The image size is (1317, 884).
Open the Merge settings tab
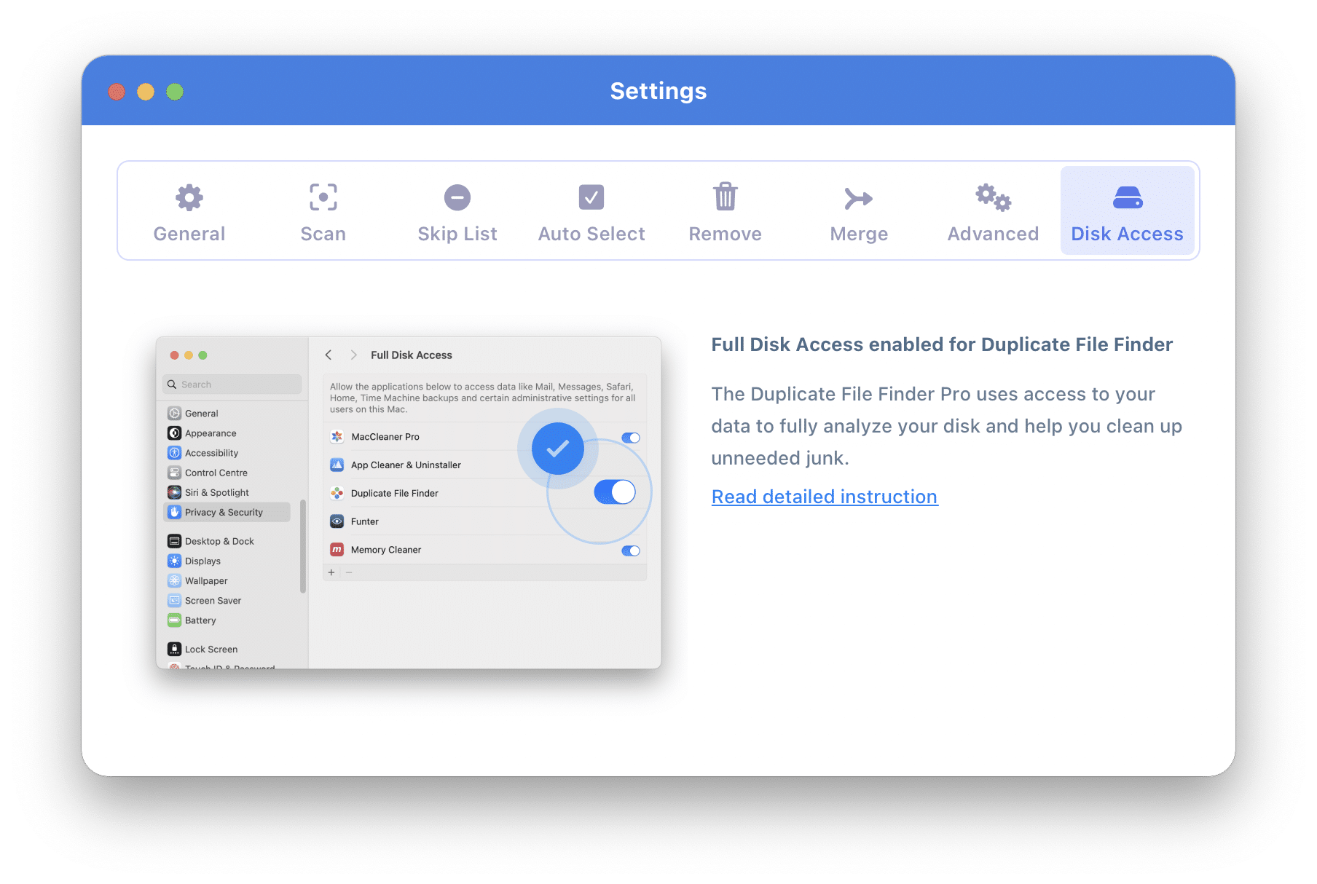point(860,211)
